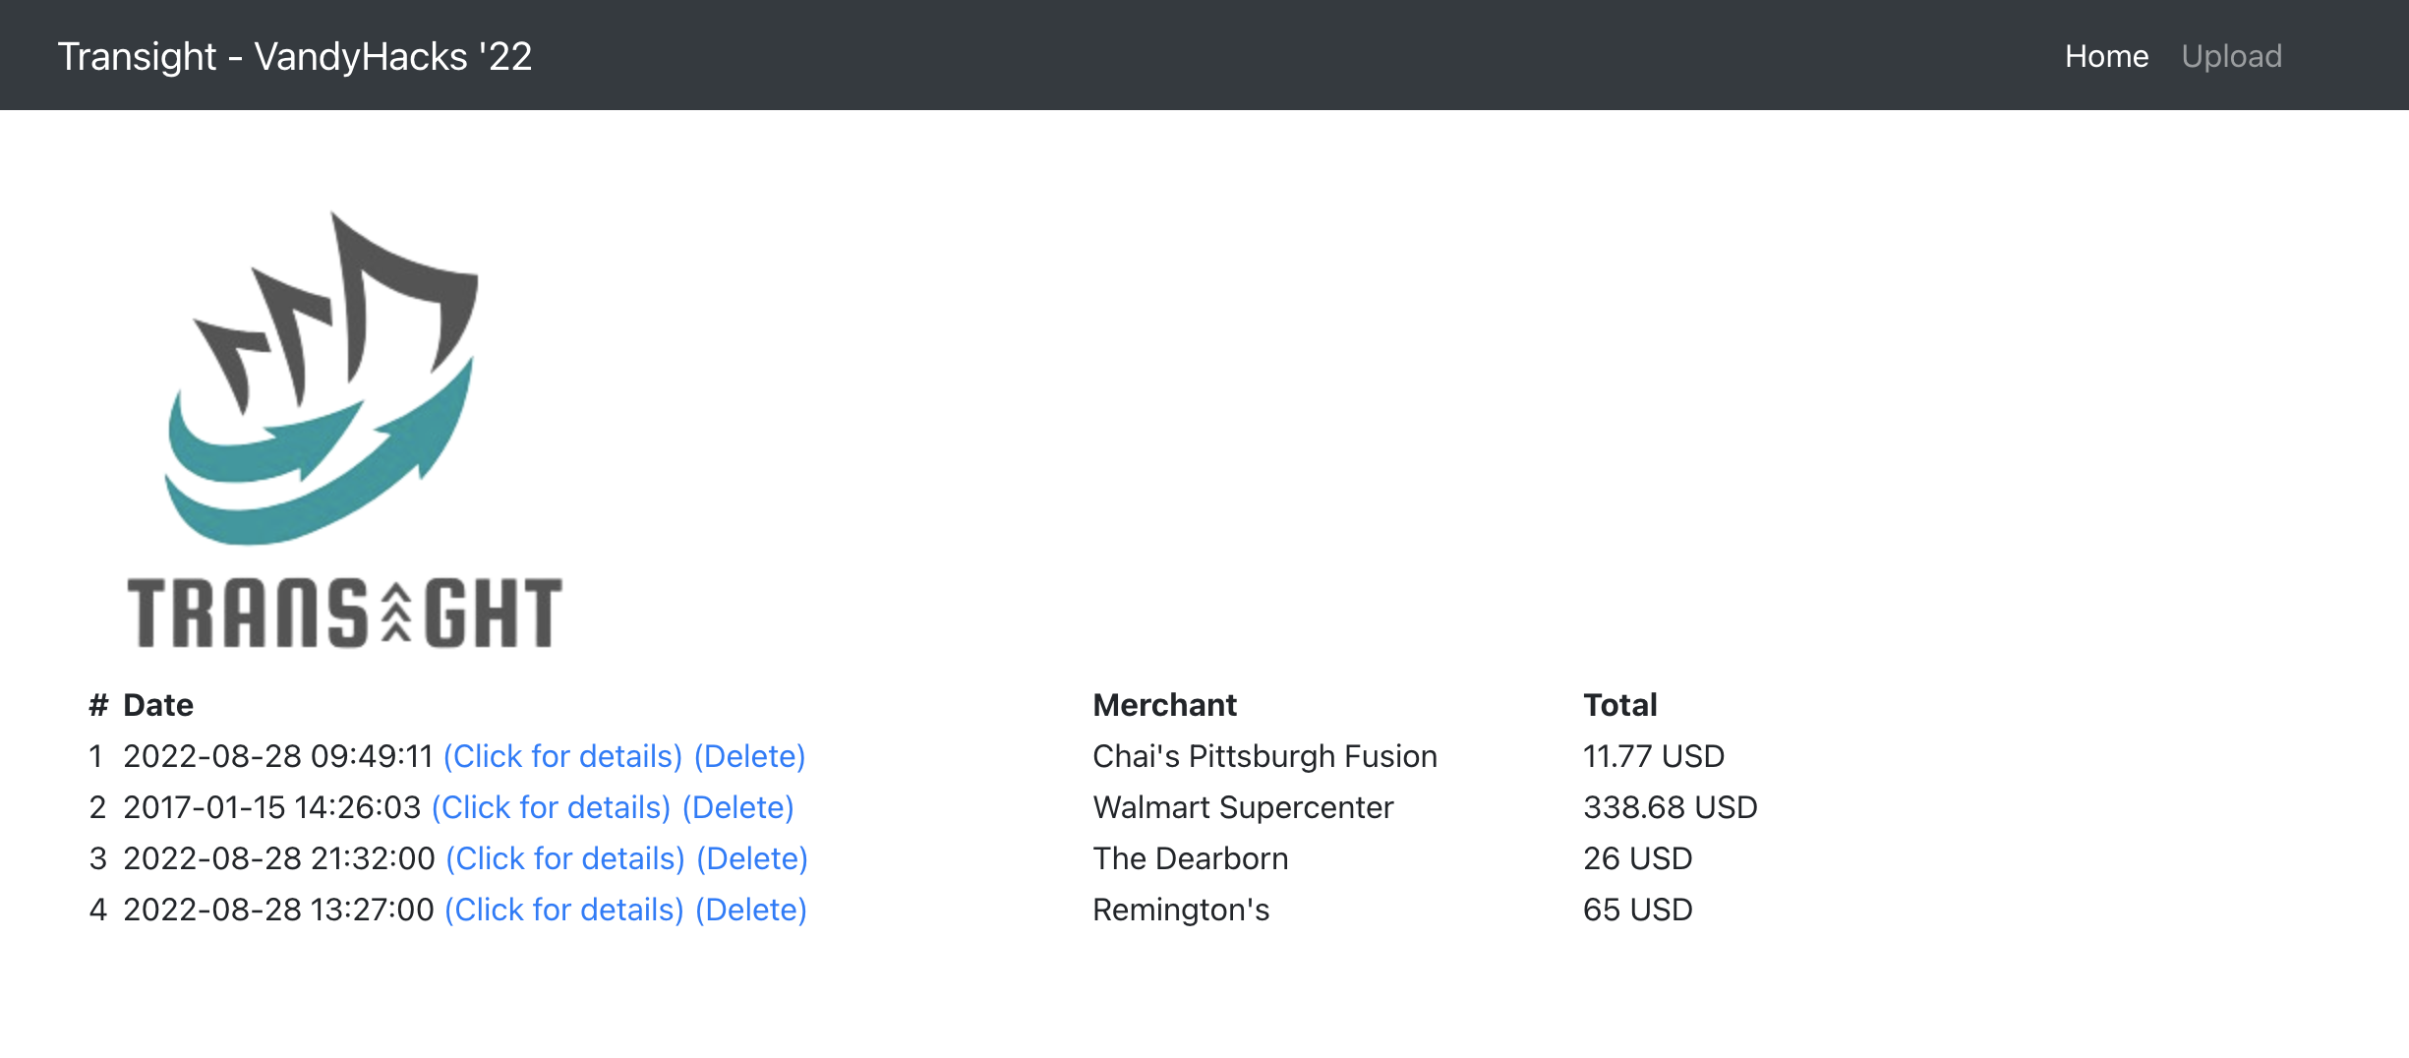The height and width of the screenshot is (1058, 2409).
Task: Select The Dearborn merchant cell
Action: pyautogui.click(x=1190, y=858)
